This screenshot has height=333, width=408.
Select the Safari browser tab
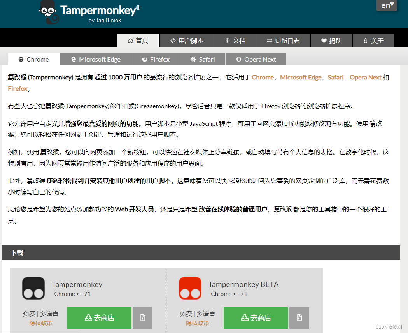tap(202, 60)
